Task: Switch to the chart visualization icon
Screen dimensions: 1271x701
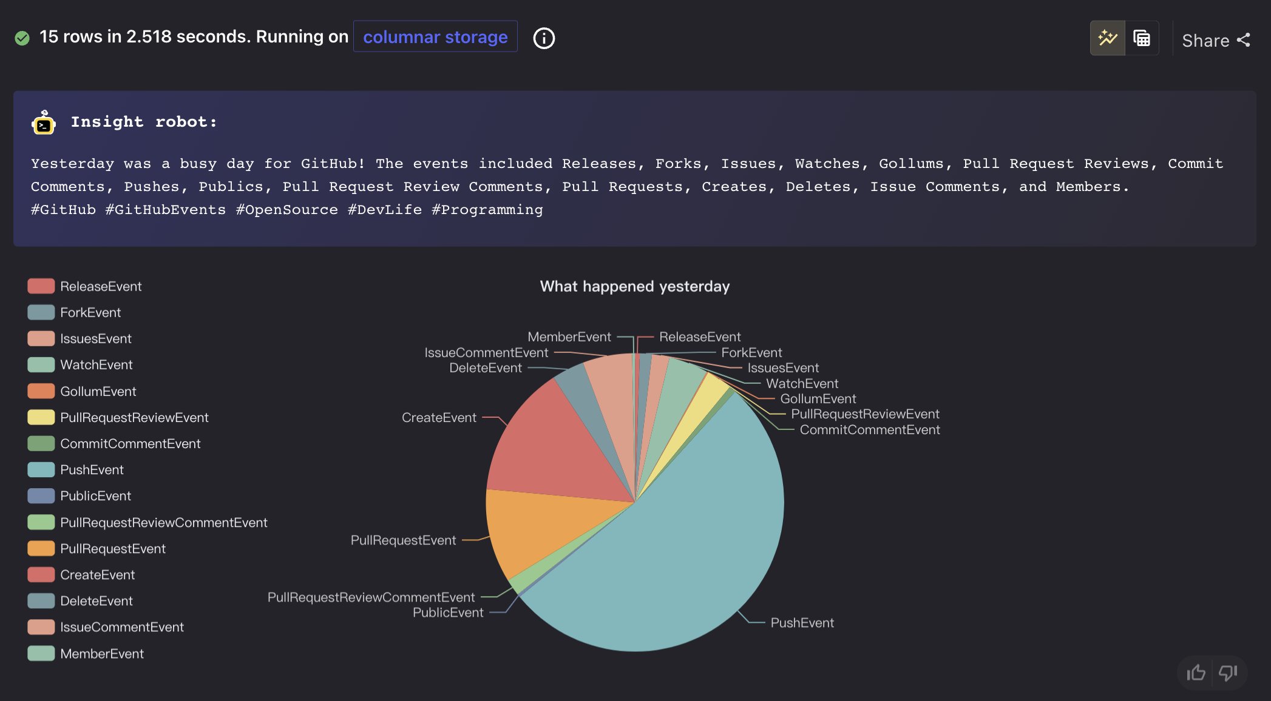Action: (x=1108, y=38)
